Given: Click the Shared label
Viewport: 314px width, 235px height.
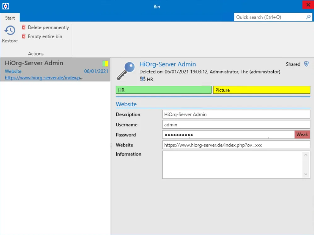Looking at the screenshot, I should point(293,64).
